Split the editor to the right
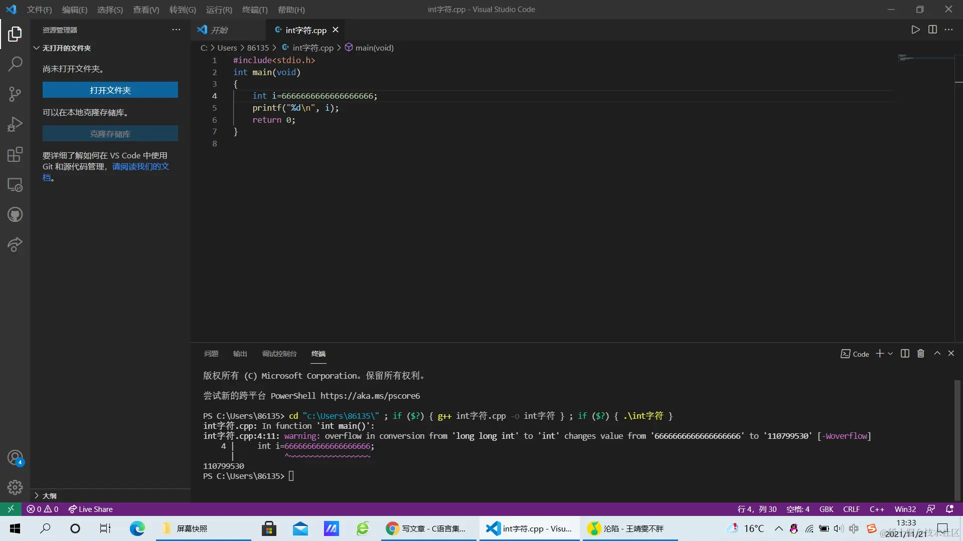963x541 pixels. pyautogui.click(x=932, y=30)
